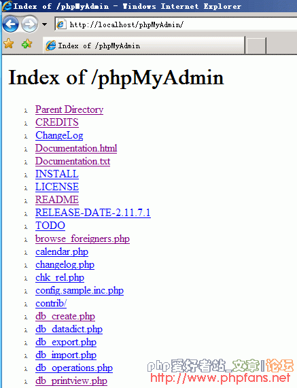Open the RELEASE-DATE-2.11.7.1 link
Viewport: 297px width, 388px height.
93,213
